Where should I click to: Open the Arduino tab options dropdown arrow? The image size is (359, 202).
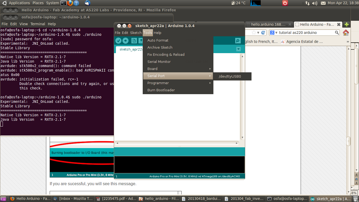[x=238, y=49]
